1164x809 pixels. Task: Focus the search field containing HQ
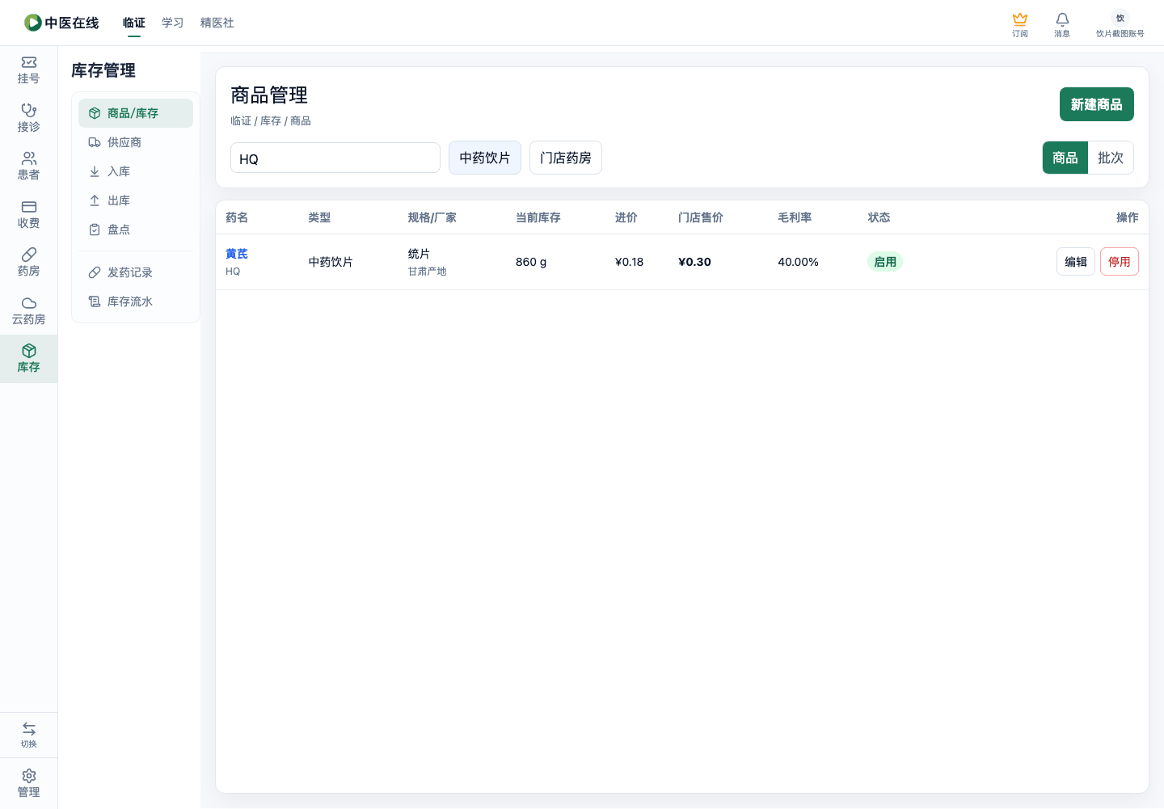pyautogui.click(x=335, y=158)
